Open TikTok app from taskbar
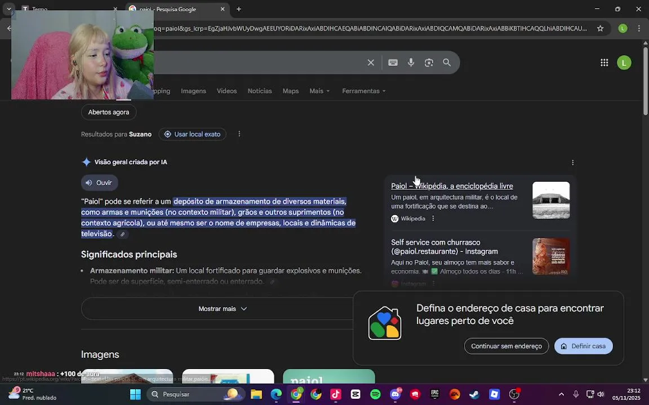Image resolution: width=649 pixels, height=405 pixels. [336, 394]
